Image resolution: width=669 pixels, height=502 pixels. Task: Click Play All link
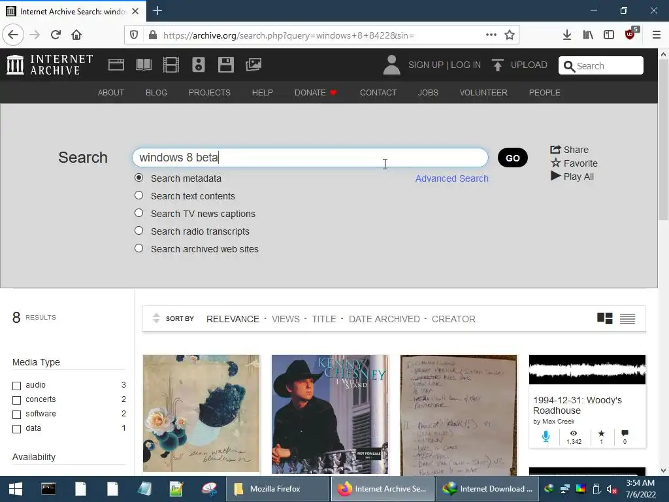(x=572, y=176)
